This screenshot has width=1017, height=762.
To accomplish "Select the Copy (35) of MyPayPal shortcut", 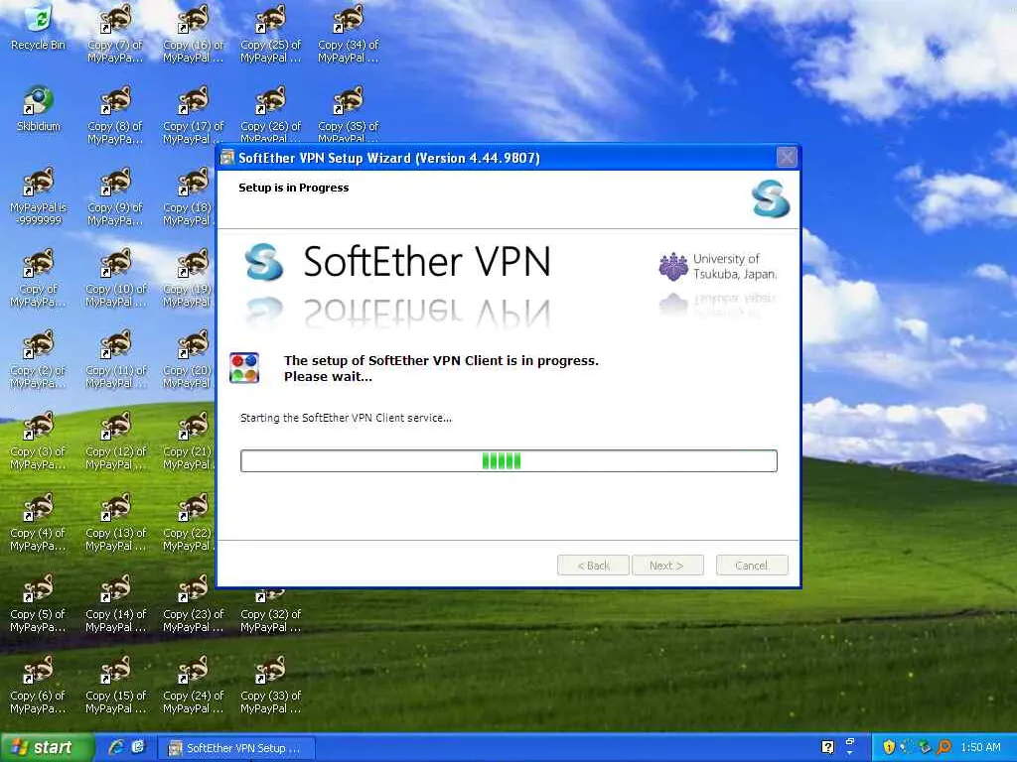I will tap(349, 115).
